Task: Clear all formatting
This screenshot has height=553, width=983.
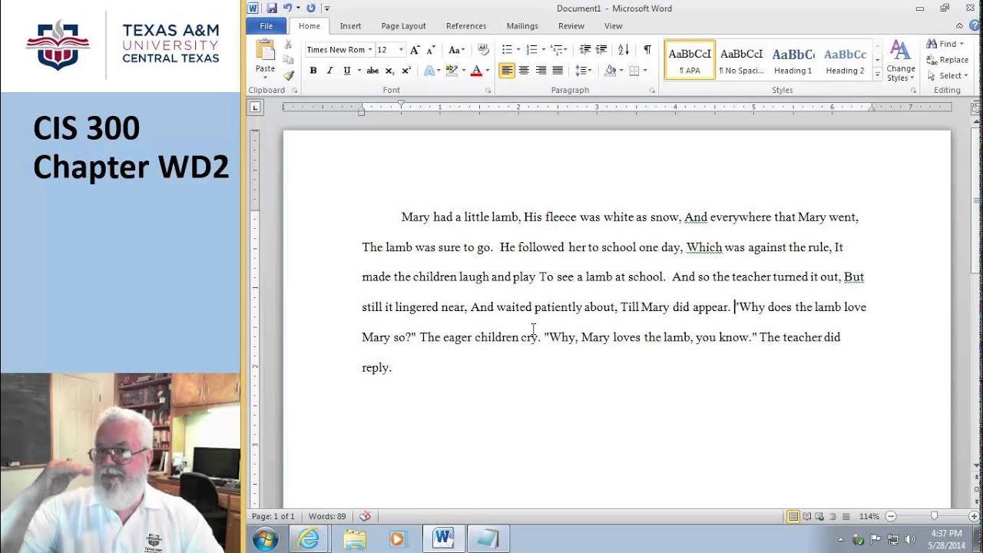Action: pyautogui.click(x=483, y=50)
